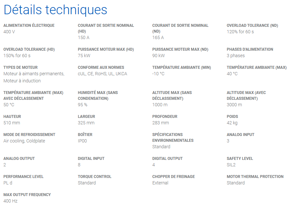Click the 'TORQUE CONTROL' label

coord(95,177)
